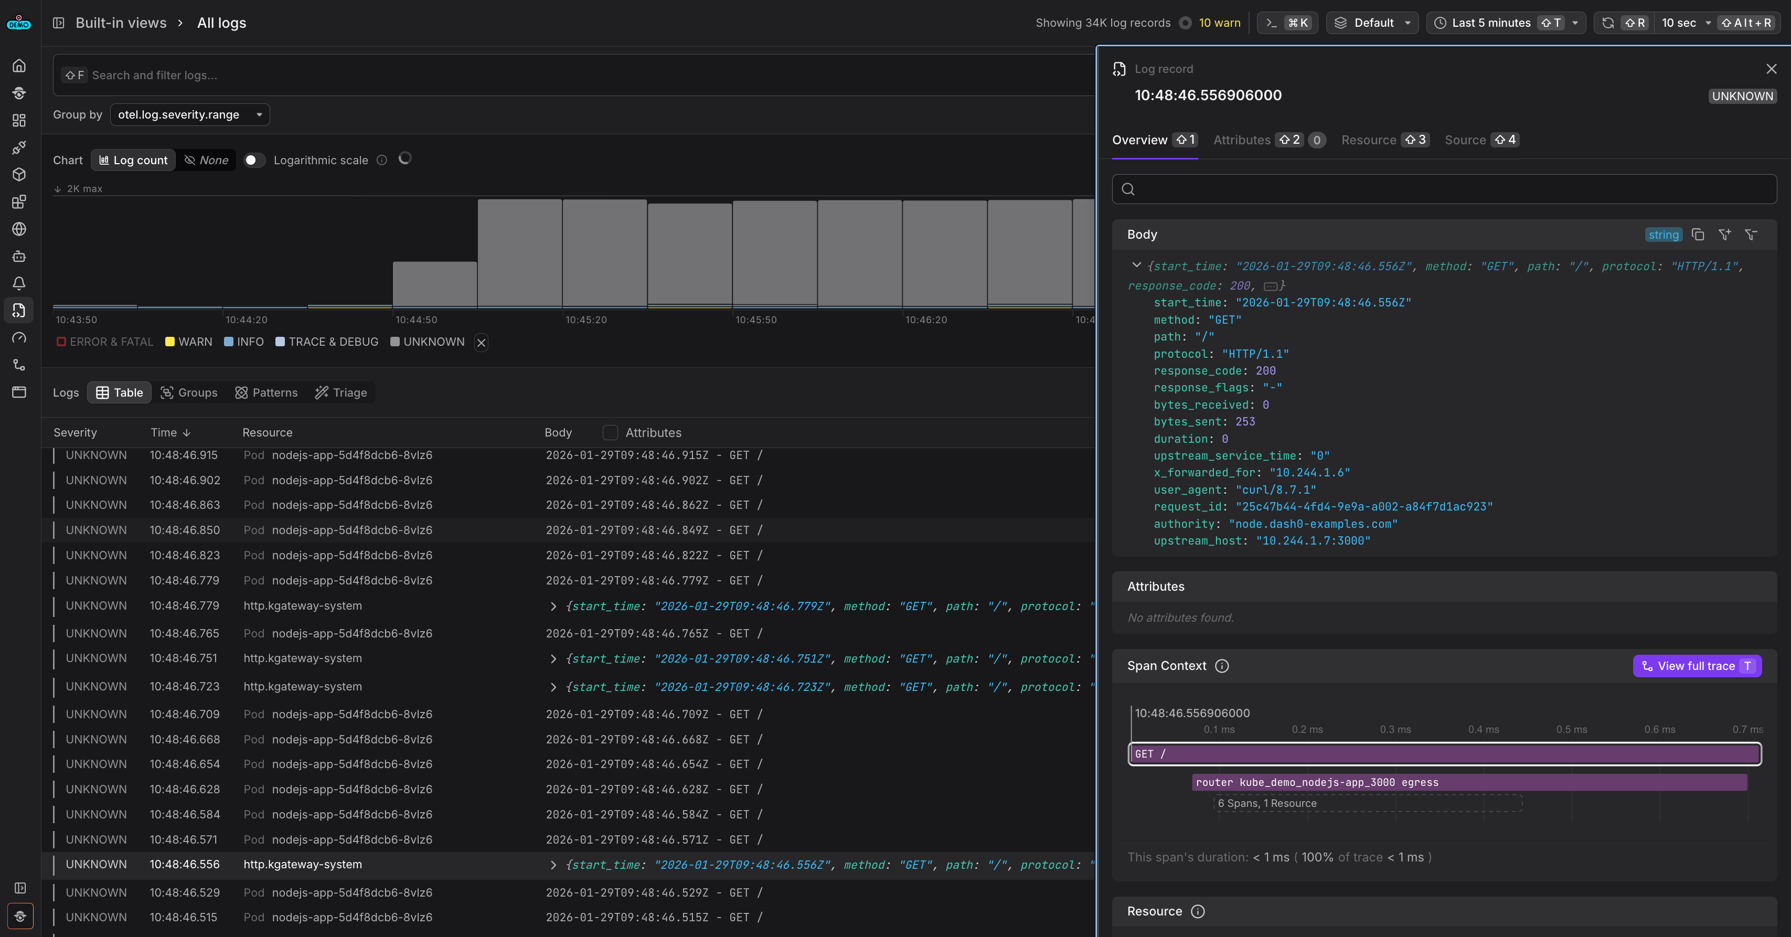The height and width of the screenshot is (937, 1791).
Task: Click the refresh icon in top bar
Action: [x=1607, y=23]
